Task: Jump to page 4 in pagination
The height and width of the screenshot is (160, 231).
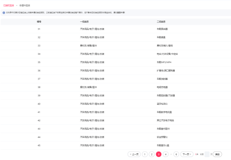Action: 165,154
